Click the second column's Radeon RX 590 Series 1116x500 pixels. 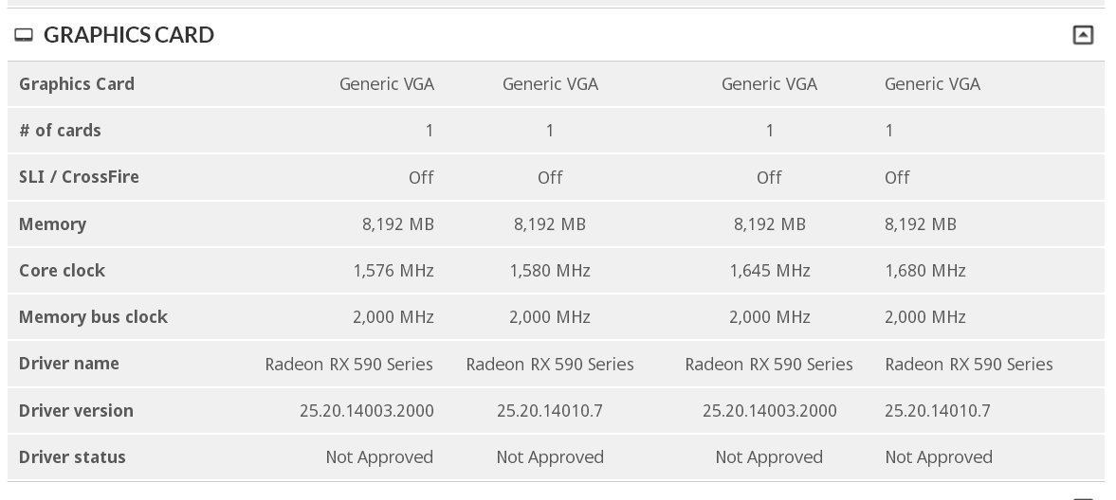tap(549, 365)
